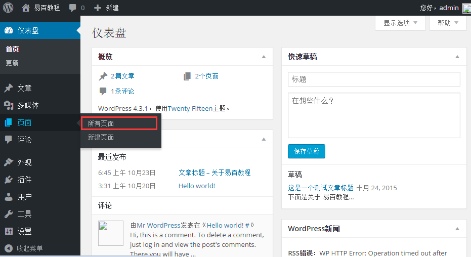Image resolution: width=471 pixels, height=257 pixels.
Task: Click the pages icon beside 2个页面
Action: tap(187, 76)
